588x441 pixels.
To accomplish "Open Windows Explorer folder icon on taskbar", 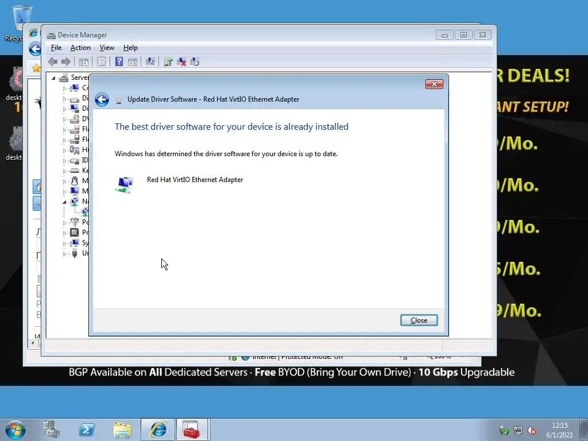I will click(x=122, y=430).
